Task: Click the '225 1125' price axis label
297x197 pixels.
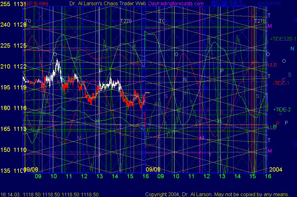Action: click(13, 45)
